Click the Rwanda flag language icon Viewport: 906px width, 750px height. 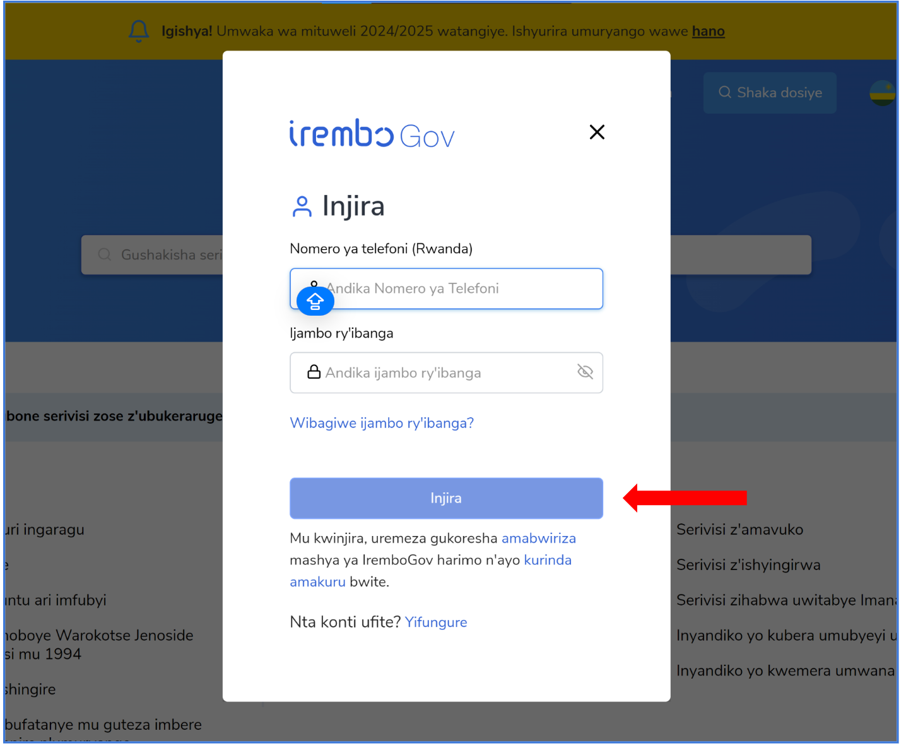pos(882,93)
